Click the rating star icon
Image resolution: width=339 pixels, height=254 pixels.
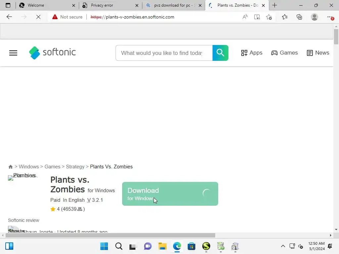coord(53,209)
